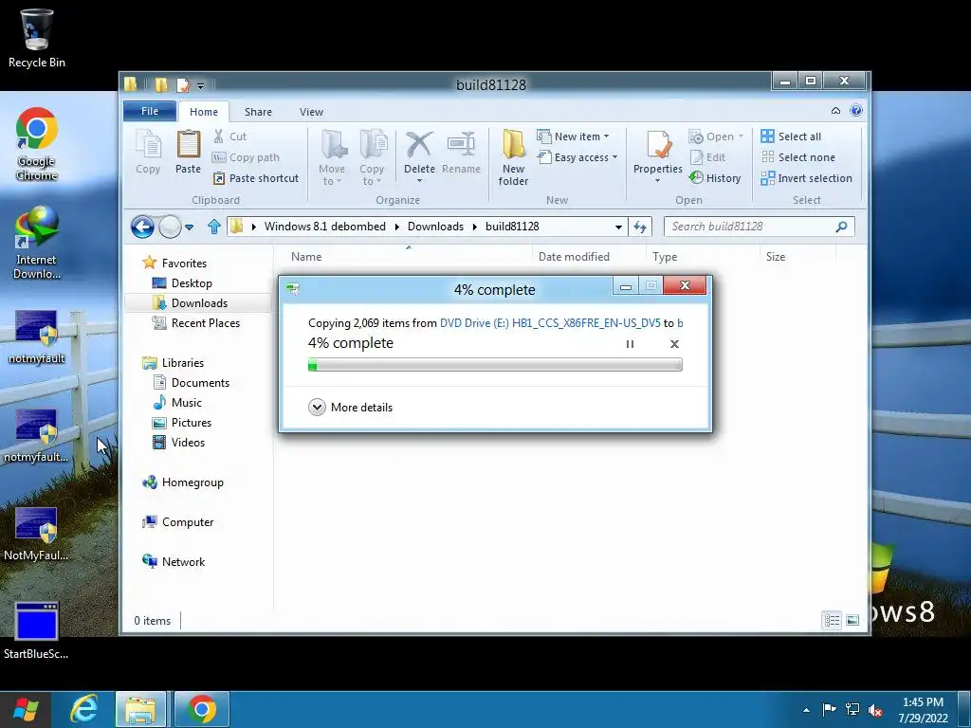Click the copy progress bar
Viewport: 971px width, 728px height.
pos(495,365)
